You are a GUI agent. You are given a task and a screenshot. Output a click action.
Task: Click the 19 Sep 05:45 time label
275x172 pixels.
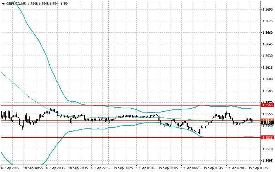213,168
